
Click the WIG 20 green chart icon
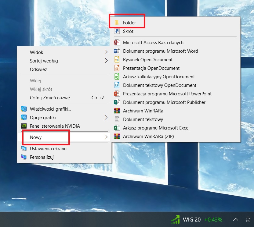pyautogui.click(x=176, y=220)
